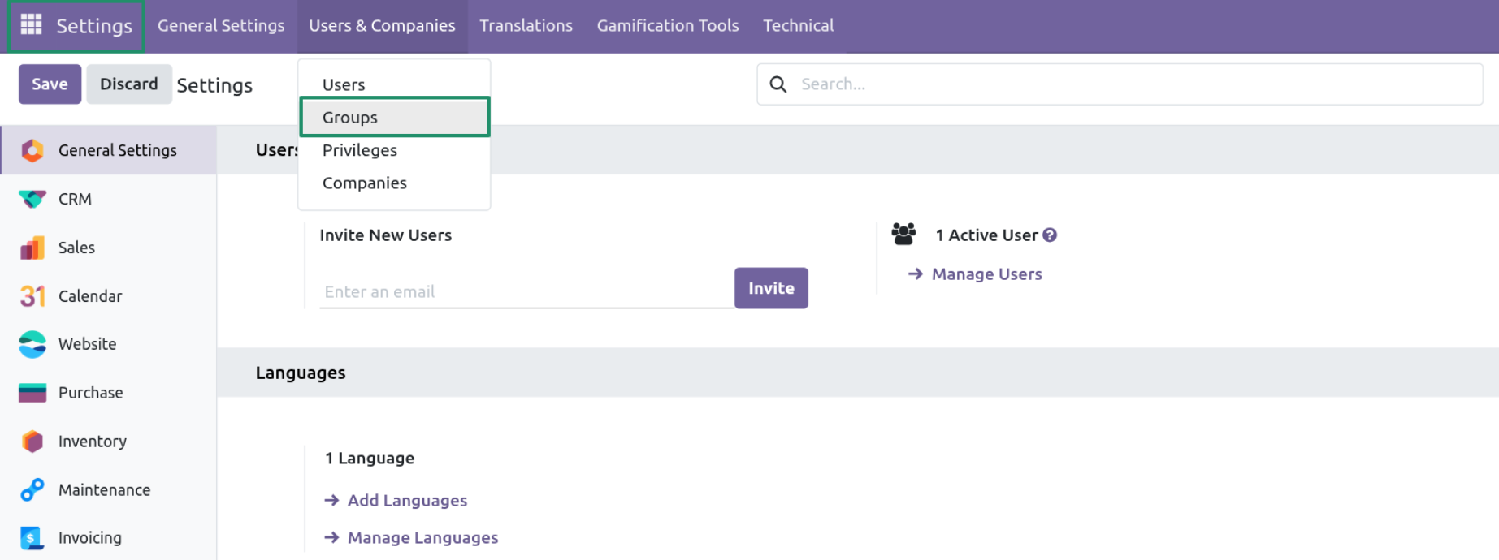
Task: Select Inventory in the sidebar
Action: pyautogui.click(x=109, y=442)
